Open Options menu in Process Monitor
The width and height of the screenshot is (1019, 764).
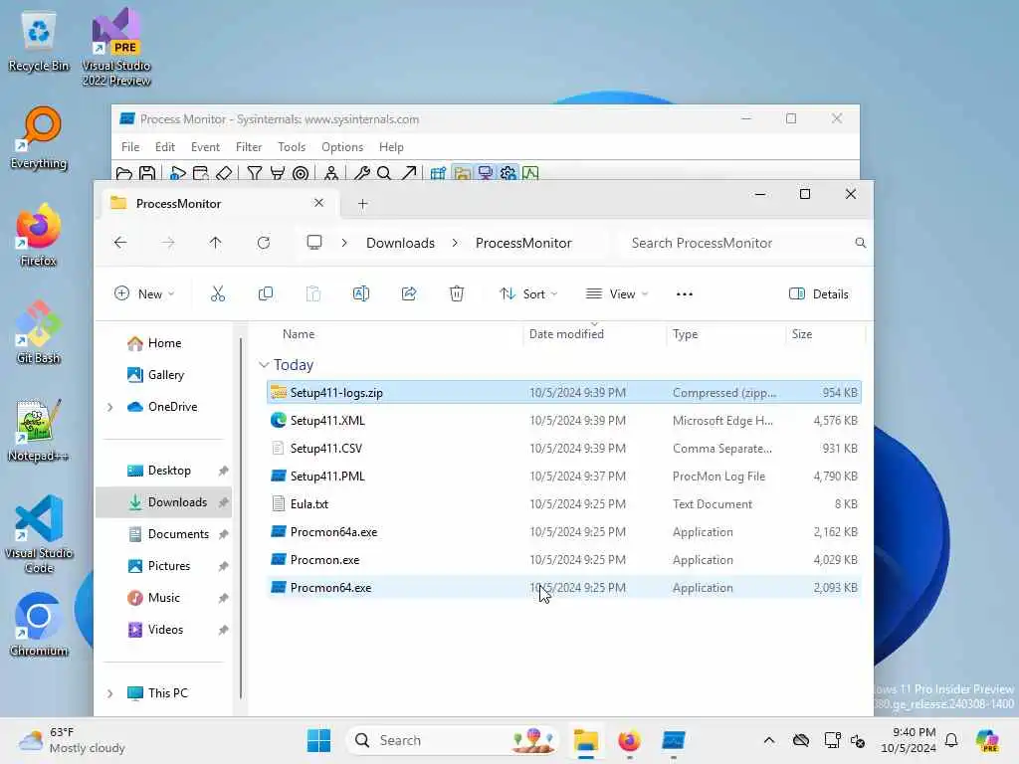tap(342, 147)
